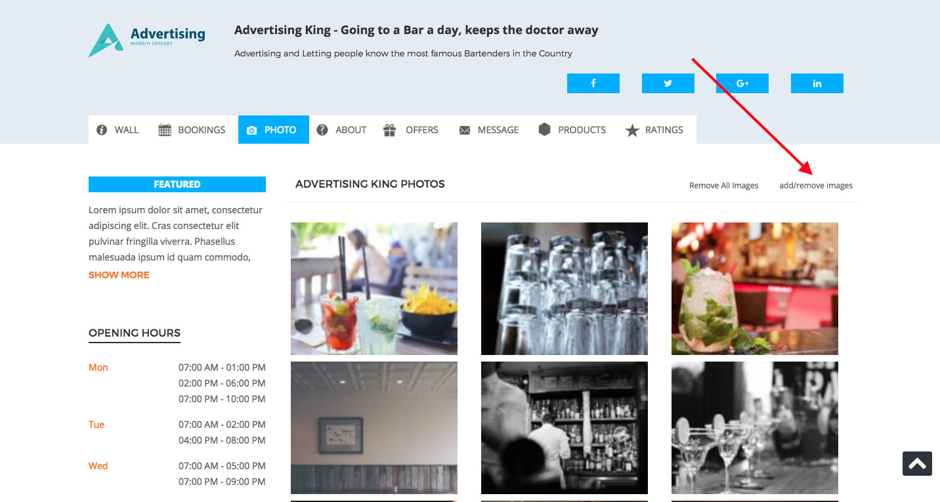Open the add/remove images link

click(816, 185)
